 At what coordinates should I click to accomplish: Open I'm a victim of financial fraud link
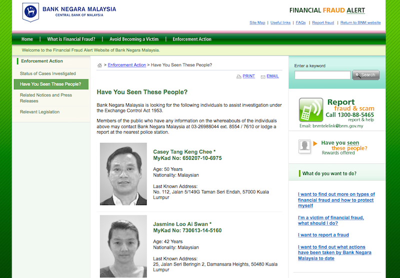click(x=331, y=221)
